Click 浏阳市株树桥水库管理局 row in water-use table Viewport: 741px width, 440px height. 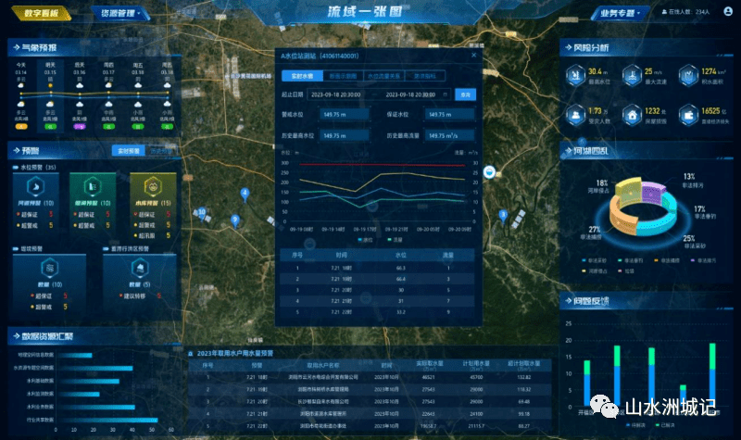click(370, 389)
